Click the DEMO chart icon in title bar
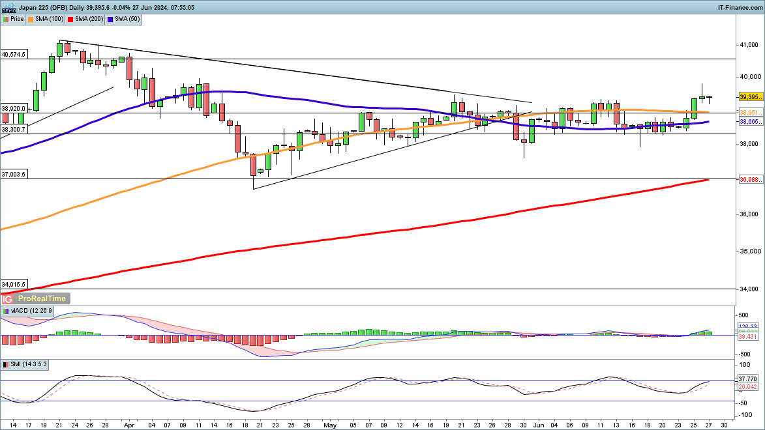Screen dimensions: 765x430 point(9,8)
